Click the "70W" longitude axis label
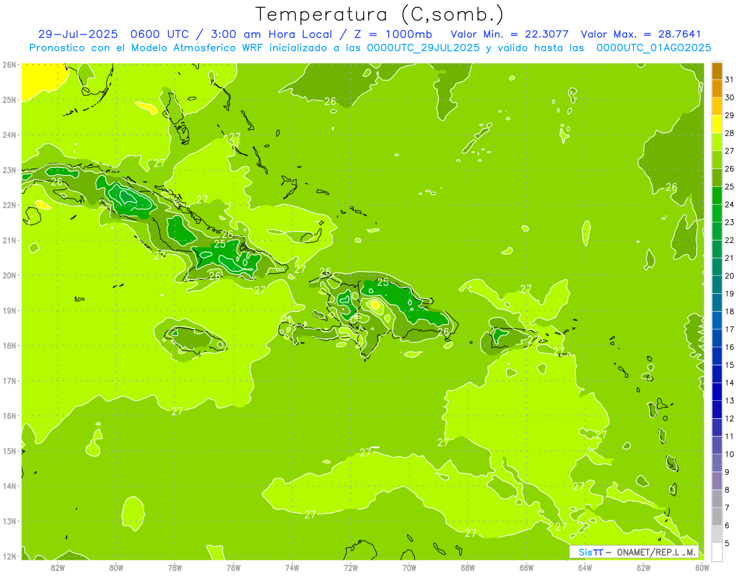This screenshot has height=576, width=746. pyautogui.click(x=409, y=567)
